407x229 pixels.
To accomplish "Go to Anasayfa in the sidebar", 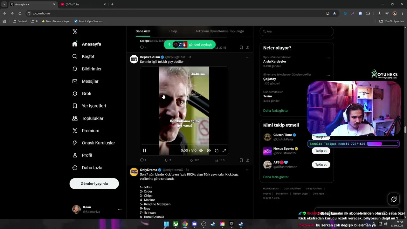I will click(x=87, y=44).
